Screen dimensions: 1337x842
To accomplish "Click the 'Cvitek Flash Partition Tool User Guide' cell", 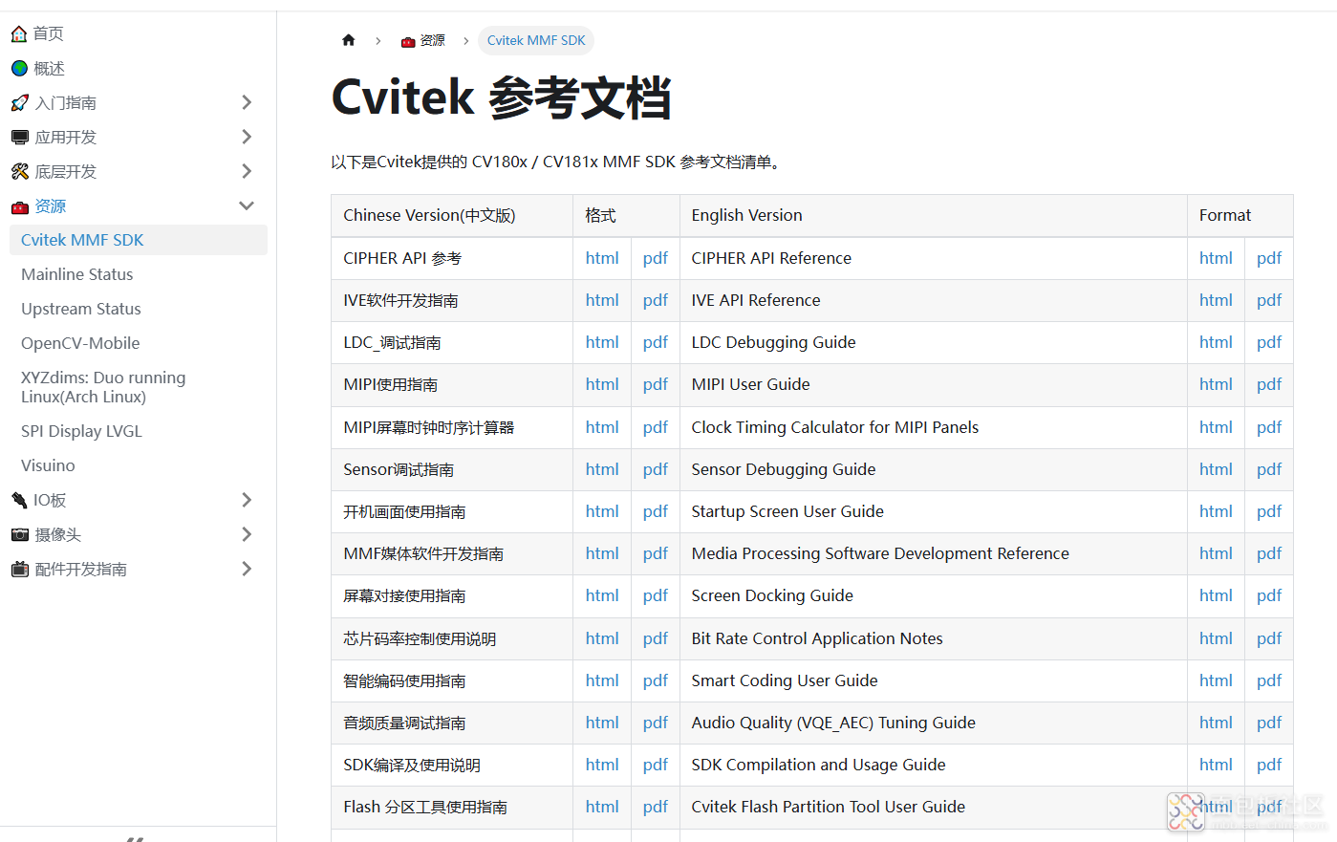I will (934, 807).
